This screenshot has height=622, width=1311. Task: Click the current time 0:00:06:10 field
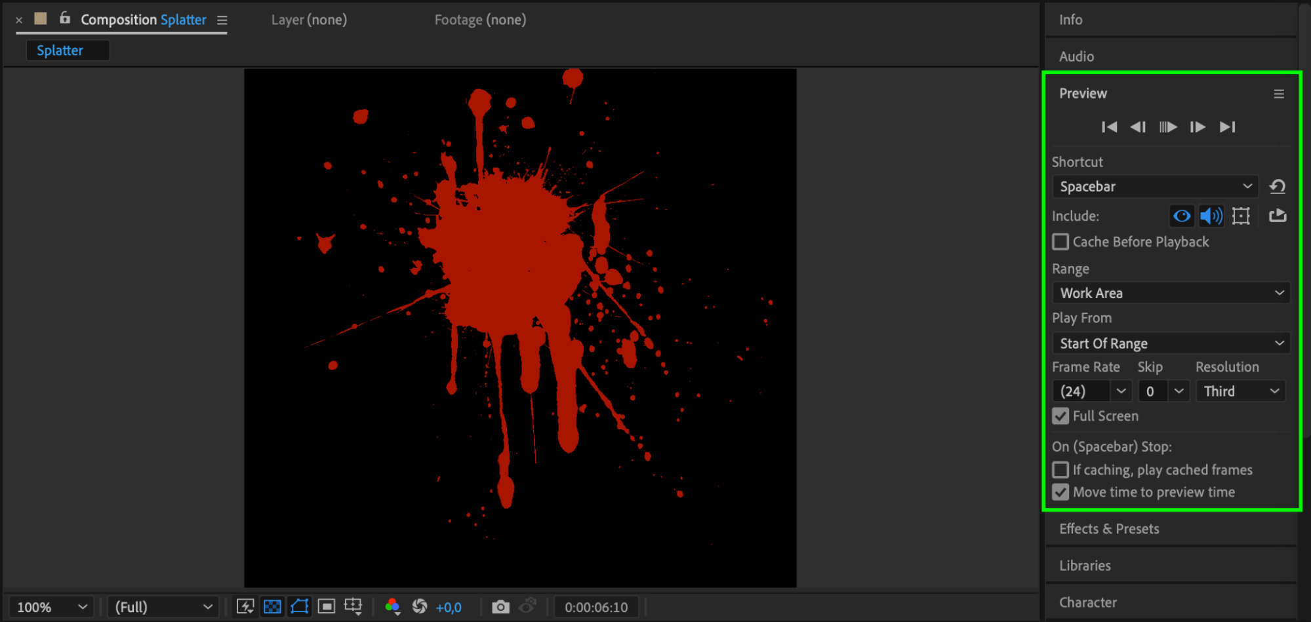(x=596, y=607)
